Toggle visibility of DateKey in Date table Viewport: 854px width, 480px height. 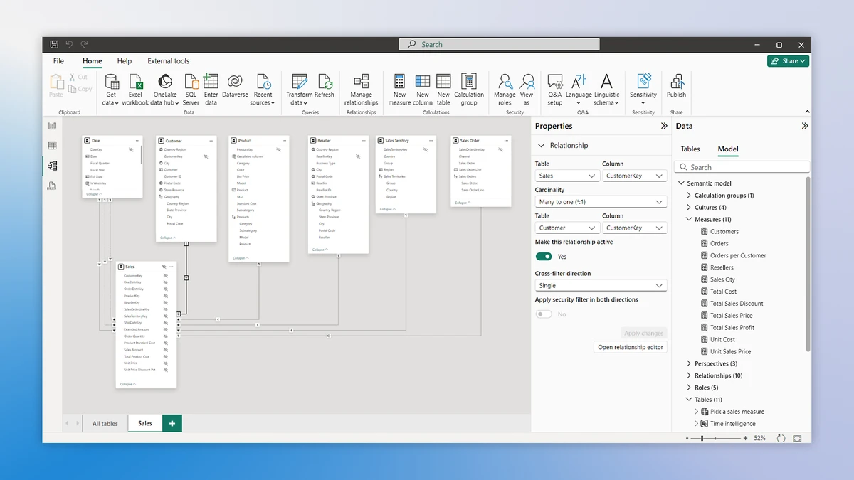(x=131, y=150)
